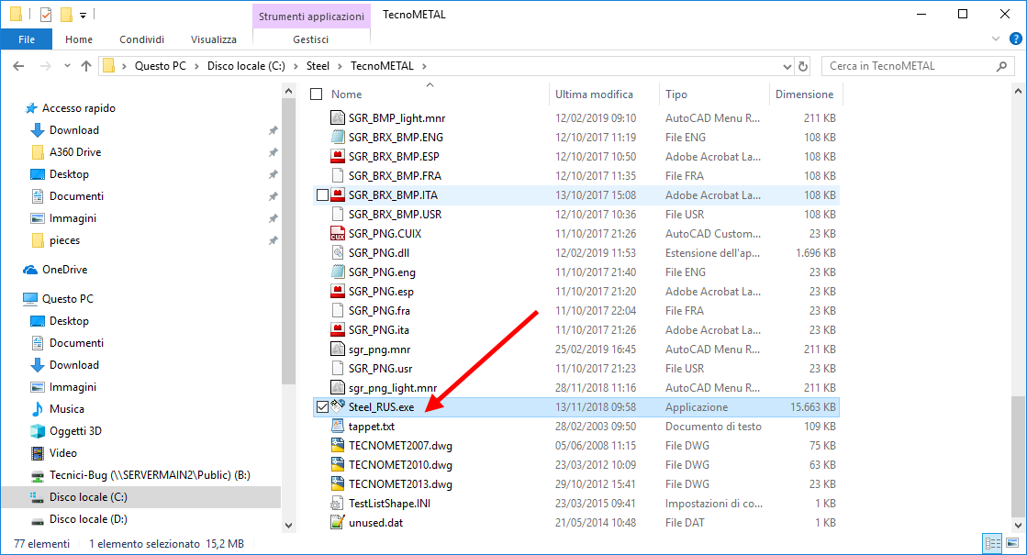This screenshot has height=555, width=1027.
Task: Click the file list vertical scrollbar thumb
Action: (x=1018, y=457)
